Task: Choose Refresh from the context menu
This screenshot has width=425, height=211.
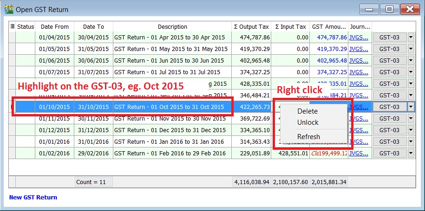Action: click(308, 137)
